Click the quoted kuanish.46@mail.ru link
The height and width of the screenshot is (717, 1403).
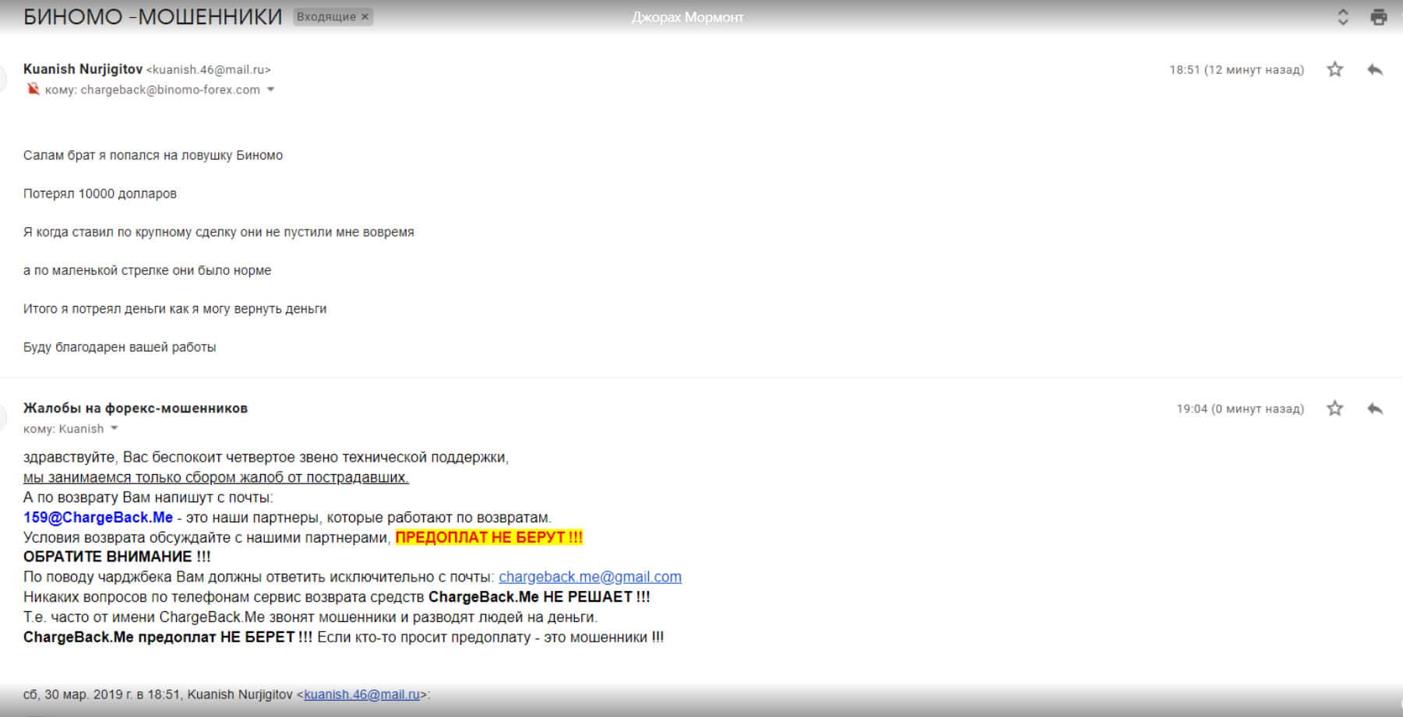coord(361,694)
